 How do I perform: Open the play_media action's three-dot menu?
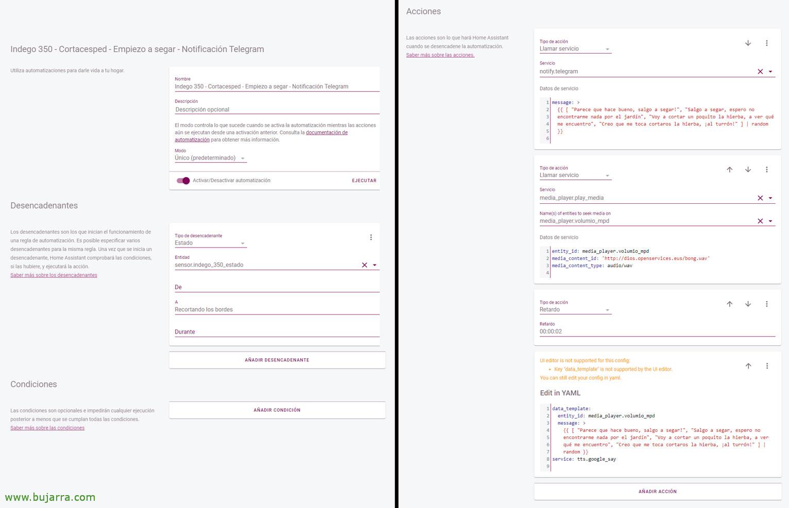pyautogui.click(x=766, y=170)
